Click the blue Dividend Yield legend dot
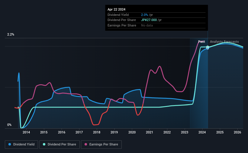The image size is (248, 153). click(10, 144)
